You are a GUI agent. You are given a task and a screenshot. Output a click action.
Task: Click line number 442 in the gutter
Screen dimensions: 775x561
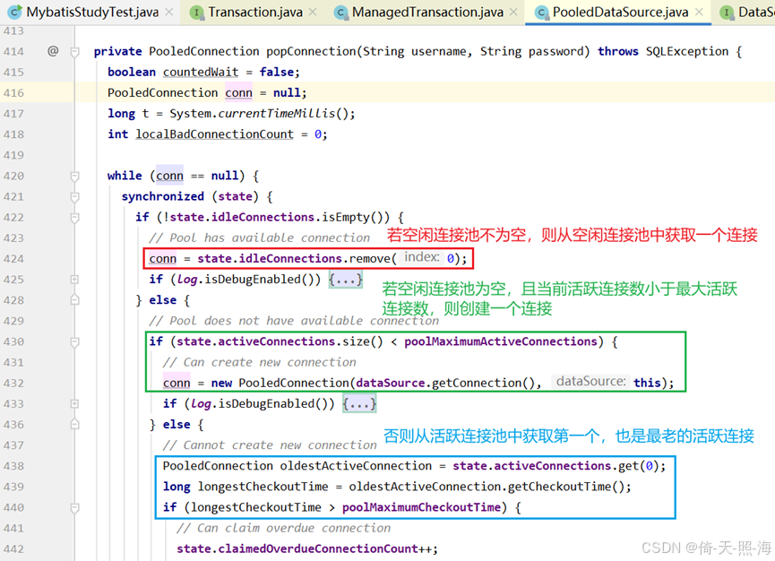tap(13, 549)
